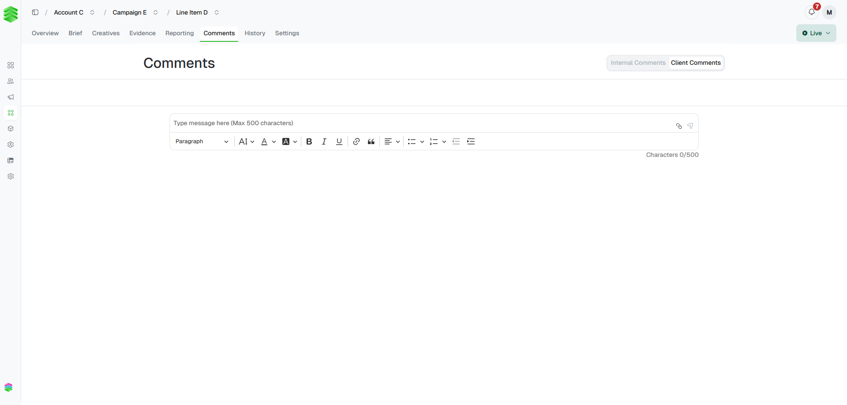Go to the Reporting tab
Viewport: 847px width, 405px height.
click(x=180, y=33)
